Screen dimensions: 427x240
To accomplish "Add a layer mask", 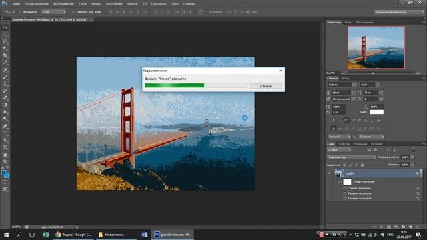I will (389, 227).
